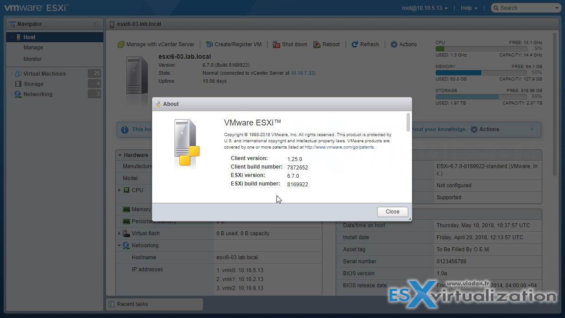
Task: Click the Actions gear icon in the toolbar
Action: [x=394, y=44]
